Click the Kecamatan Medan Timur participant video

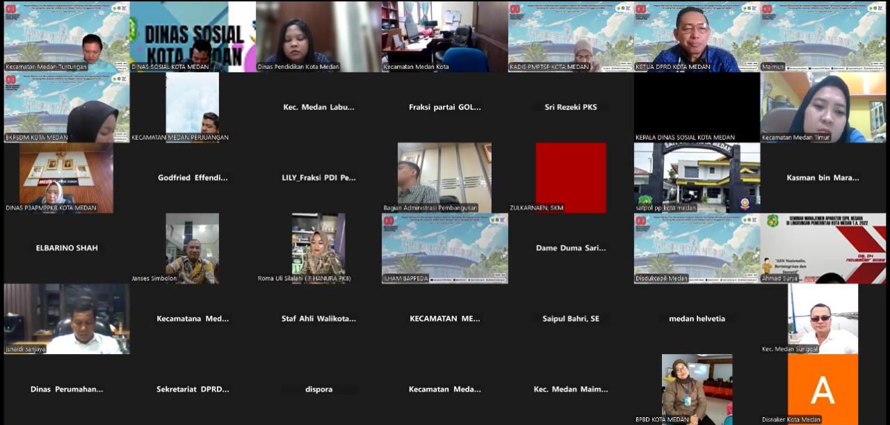[823, 107]
